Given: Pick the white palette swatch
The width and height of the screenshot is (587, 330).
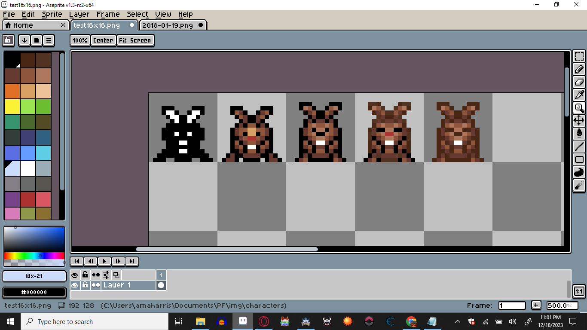Looking at the screenshot, I should coord(28,168).
